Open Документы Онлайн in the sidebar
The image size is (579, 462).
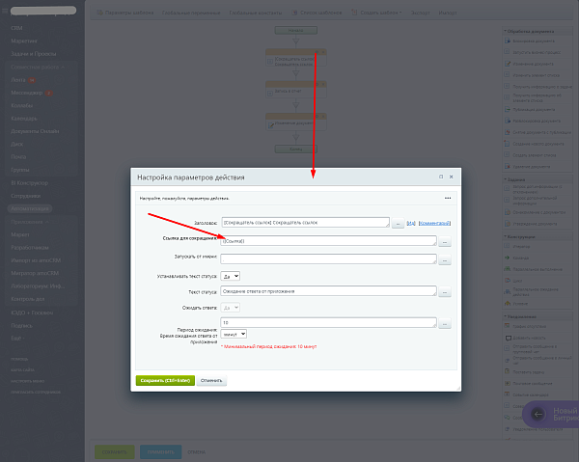tap(35, 131)
